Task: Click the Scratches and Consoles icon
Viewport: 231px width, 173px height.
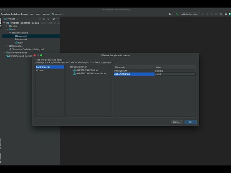Action: point(8,56)
